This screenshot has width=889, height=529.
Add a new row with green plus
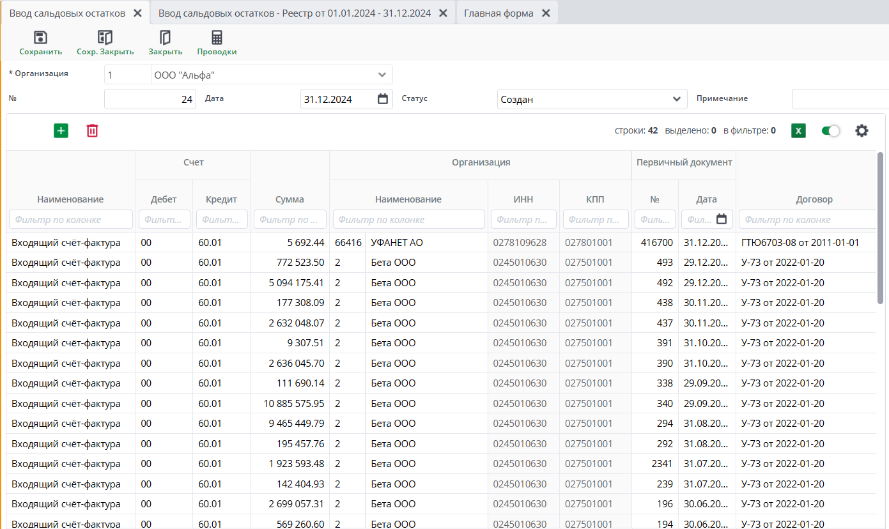(x=61, y=131)
